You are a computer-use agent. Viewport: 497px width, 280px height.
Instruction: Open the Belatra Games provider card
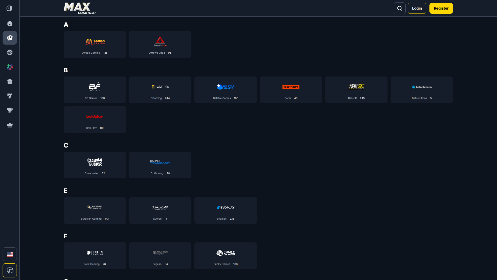click(x=226, y=90)
